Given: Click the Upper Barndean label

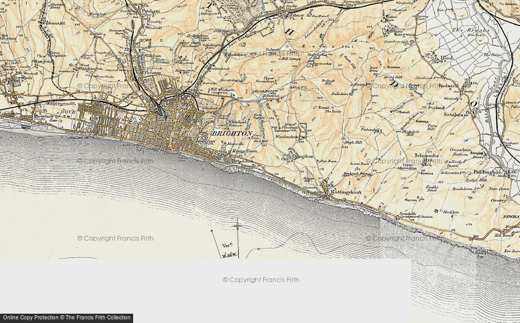Looking at the screenshot, I should (408, 166).
